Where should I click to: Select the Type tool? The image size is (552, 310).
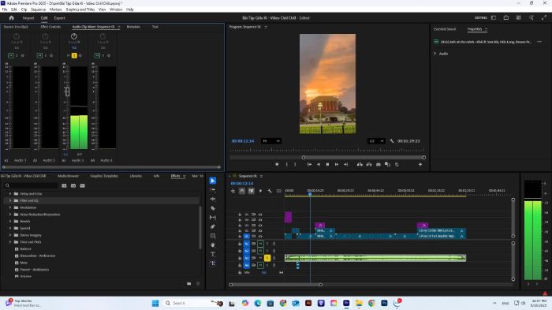tap(213, 254)
